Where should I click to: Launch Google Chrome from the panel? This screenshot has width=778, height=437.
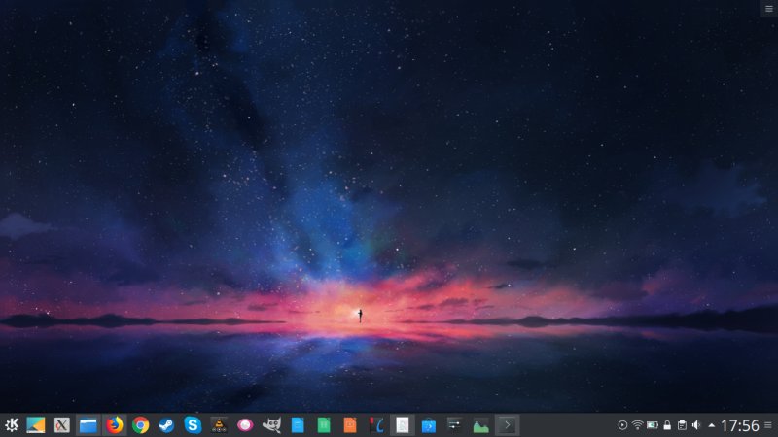(141, 425)
